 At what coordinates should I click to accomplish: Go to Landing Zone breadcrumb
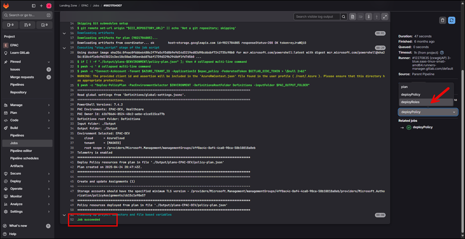coord(69,6)
